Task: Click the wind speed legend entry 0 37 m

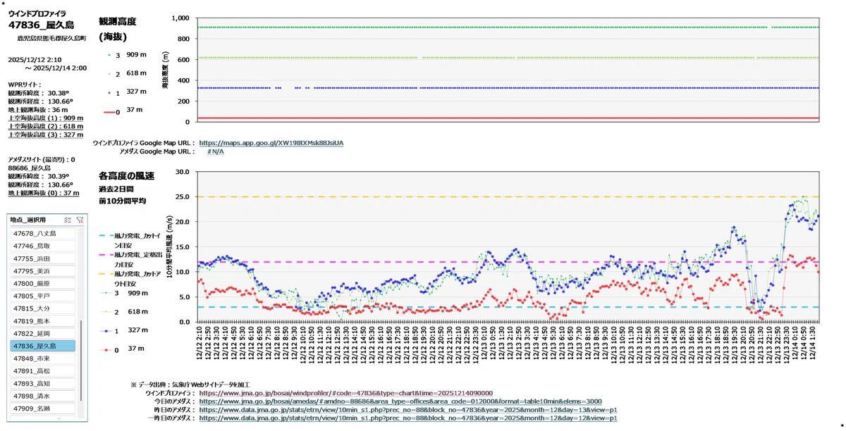Action: tap(123, 349)
